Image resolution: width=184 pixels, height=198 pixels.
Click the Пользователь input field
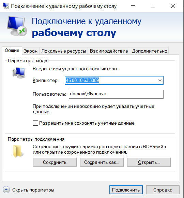pyautogui.click(x=116, y=94)
